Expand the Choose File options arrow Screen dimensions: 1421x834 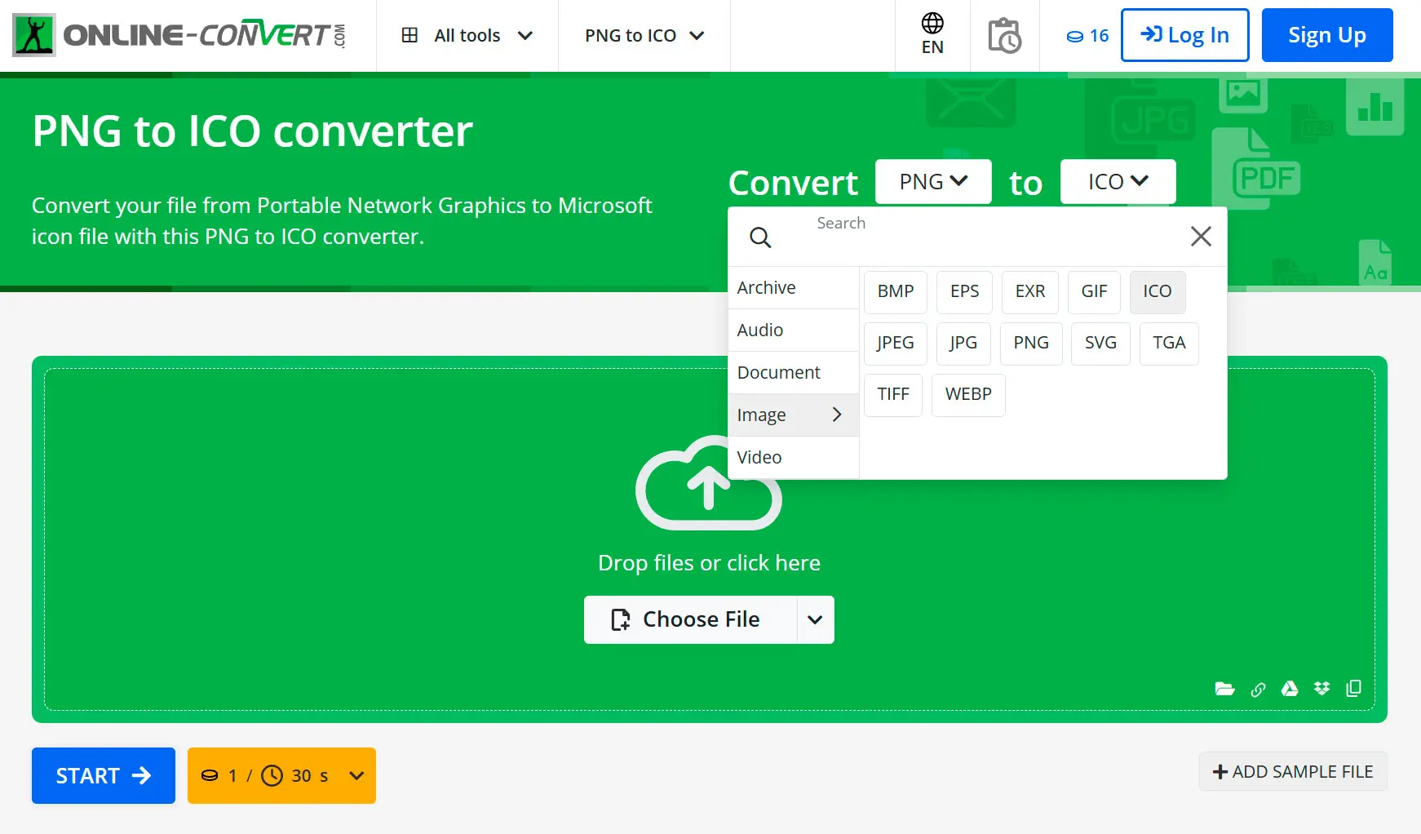815,619
